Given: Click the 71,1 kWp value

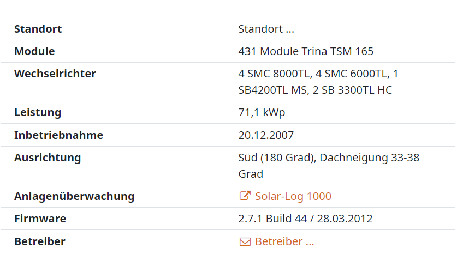Looking at the screenshot, I should coord(262,113).
